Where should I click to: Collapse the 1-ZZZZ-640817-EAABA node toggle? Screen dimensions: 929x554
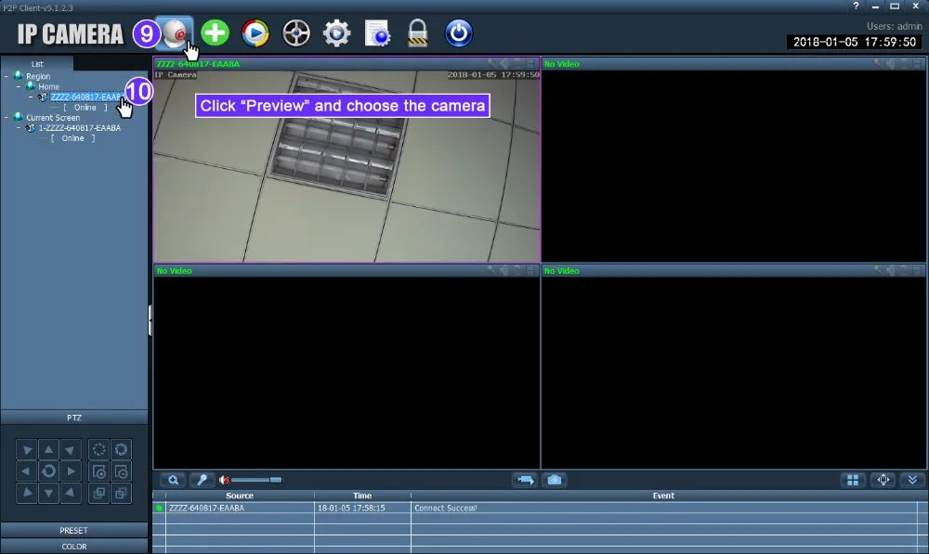[x=19, y=128]
